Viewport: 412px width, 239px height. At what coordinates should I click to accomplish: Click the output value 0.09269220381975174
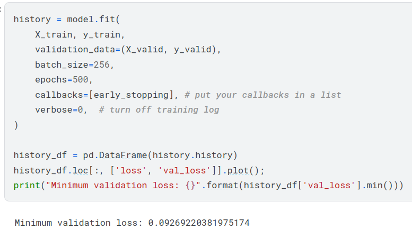pos(198,223)
